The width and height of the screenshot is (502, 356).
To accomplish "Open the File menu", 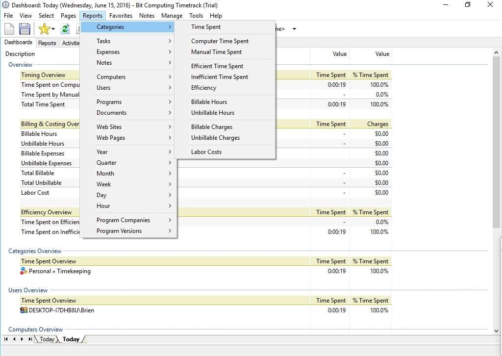I will (8, 15).
